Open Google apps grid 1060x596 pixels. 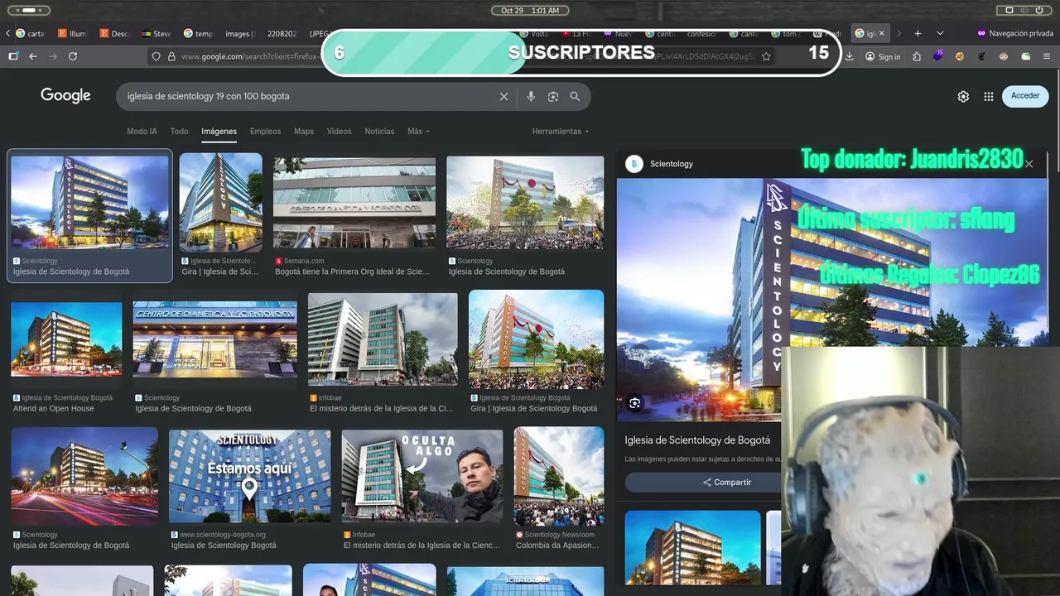tap(988, 96)
